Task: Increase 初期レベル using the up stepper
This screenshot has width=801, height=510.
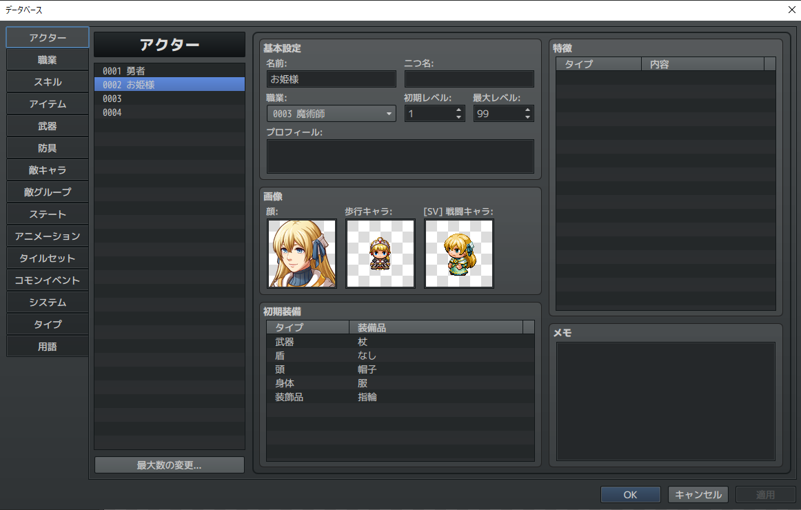Action: coord(458,110)
